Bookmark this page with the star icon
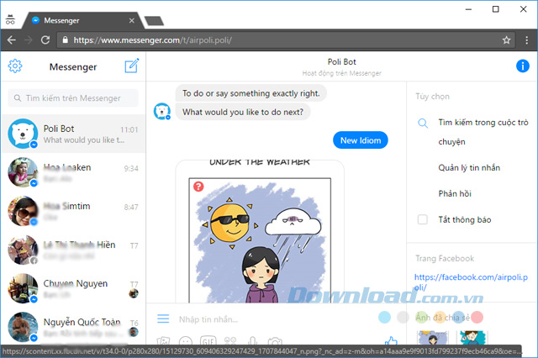The image size is (538, 358). point(506,39)
